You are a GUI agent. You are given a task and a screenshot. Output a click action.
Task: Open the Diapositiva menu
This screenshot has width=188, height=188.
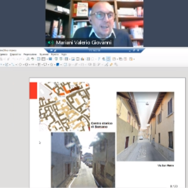(x=15, y=54)
